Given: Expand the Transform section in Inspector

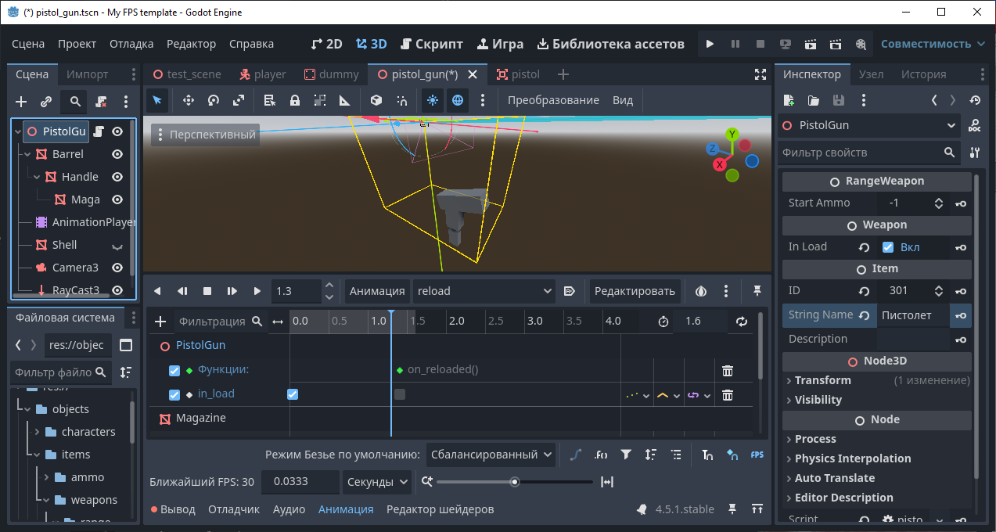Looking at the screenshot, I should tap(822, 380).
